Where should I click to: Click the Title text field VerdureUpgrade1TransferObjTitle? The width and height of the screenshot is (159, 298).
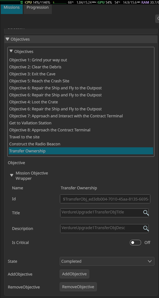coord(101,213)
